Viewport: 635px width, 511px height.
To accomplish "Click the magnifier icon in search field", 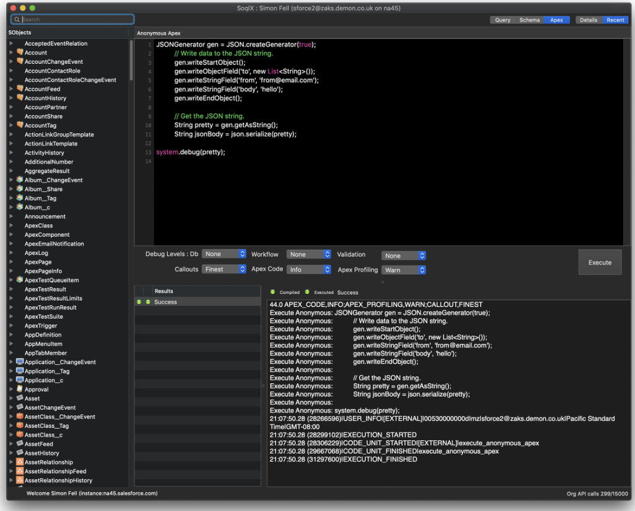I will click(17, 20).
